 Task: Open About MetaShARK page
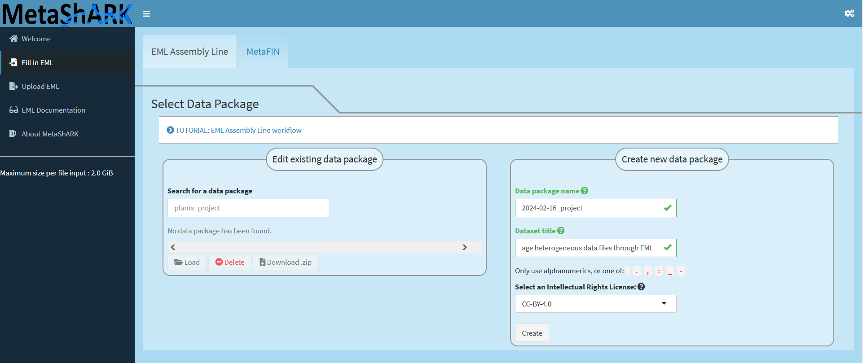tap(67, 134)
